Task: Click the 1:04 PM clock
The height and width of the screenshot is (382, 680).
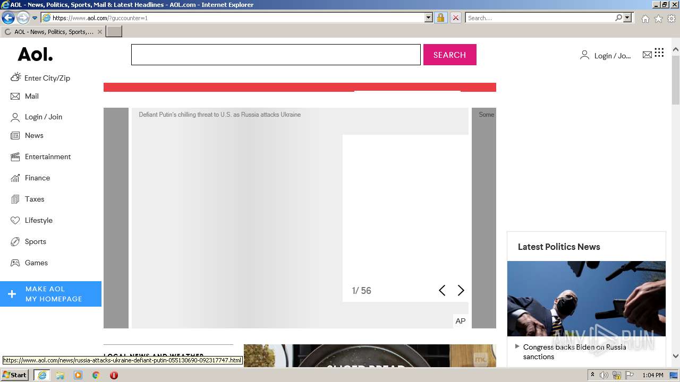Action: 653,375
